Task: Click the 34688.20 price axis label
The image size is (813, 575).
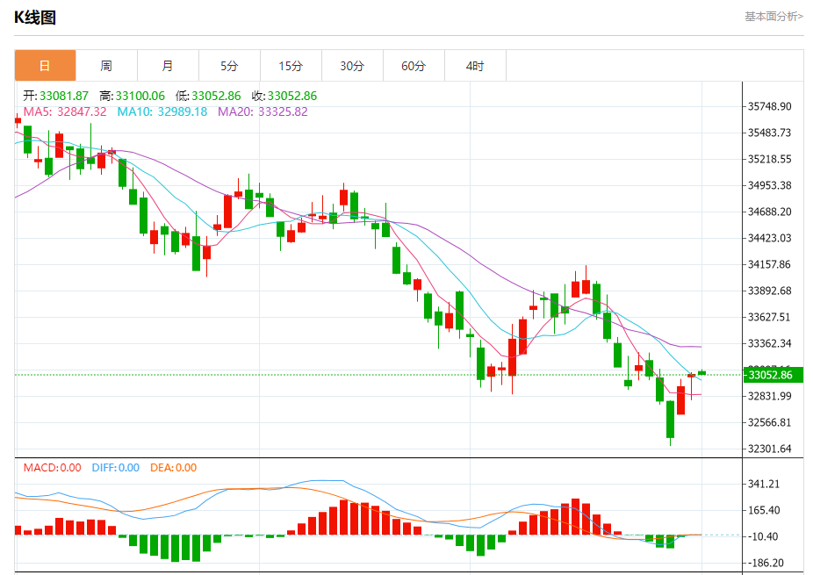Action: point(769,212)
